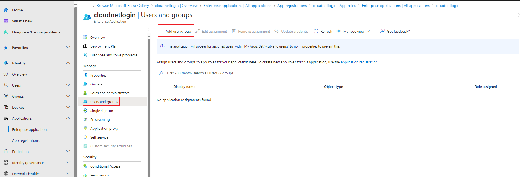The image size is (520, 177).
Task: Open Enterprise applications in left navigation
Action: [30, 129]
